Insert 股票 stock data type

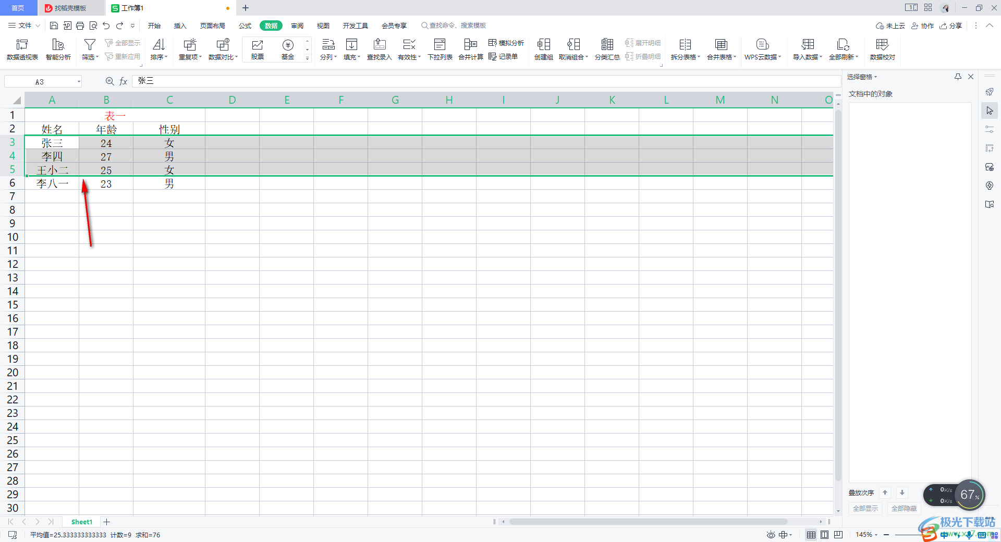258,50
